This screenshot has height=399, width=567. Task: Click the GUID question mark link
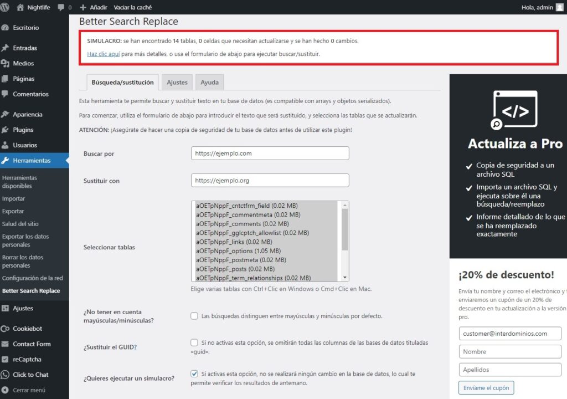(x=135, y=347)
